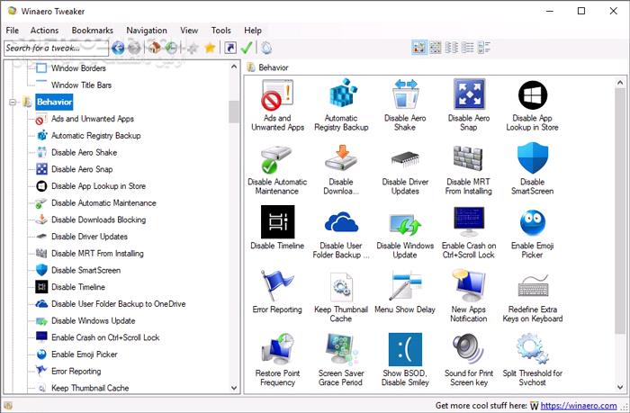The image size is (630, 413).
Task: Open the Tools menu
Action: [221, 30]
